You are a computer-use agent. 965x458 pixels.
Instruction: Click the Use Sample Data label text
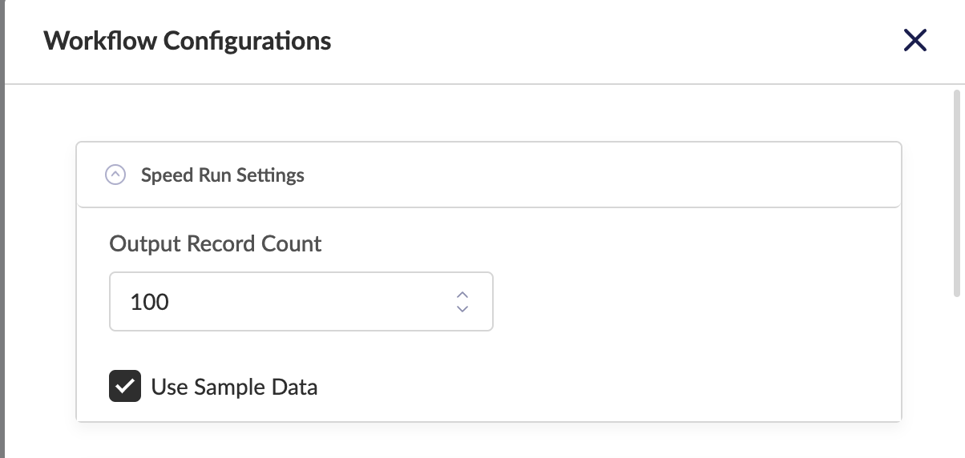pos(234,388)
